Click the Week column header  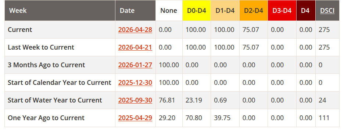60,11
